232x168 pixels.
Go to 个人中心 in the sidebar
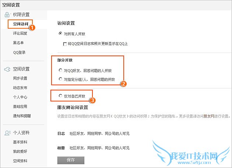pos(20,97)
